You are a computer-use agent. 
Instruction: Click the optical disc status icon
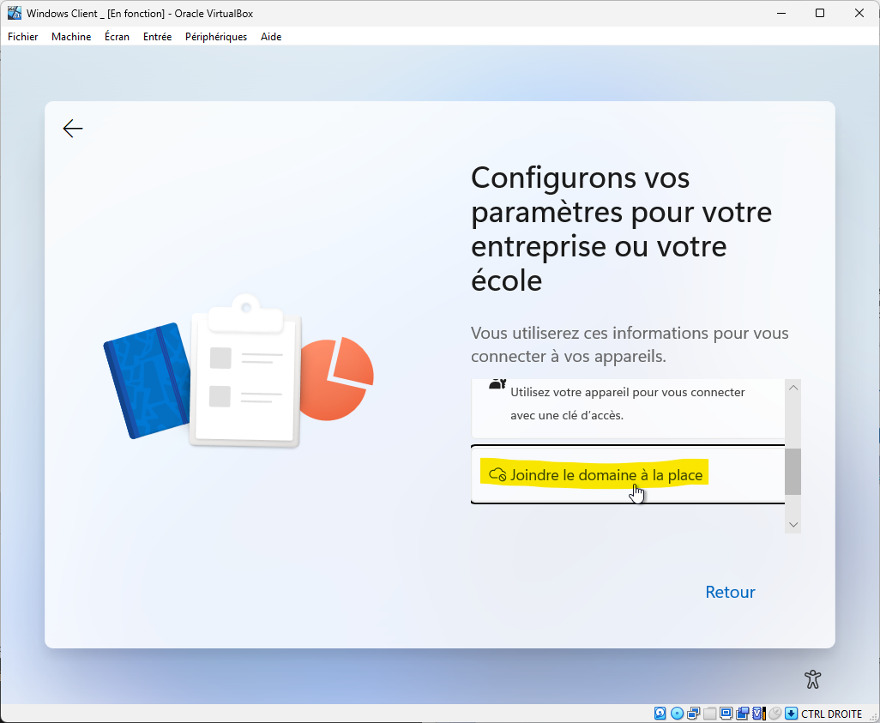677,714
